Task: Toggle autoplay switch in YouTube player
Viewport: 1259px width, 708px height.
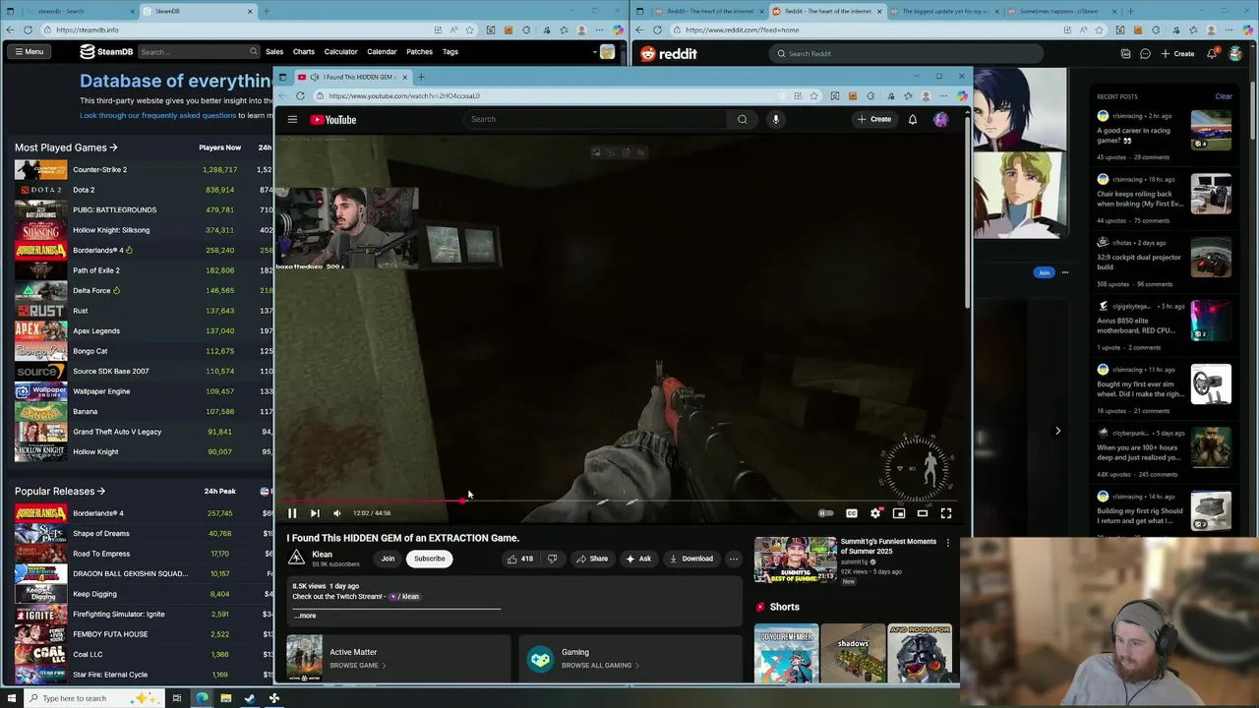Action: 826,513
